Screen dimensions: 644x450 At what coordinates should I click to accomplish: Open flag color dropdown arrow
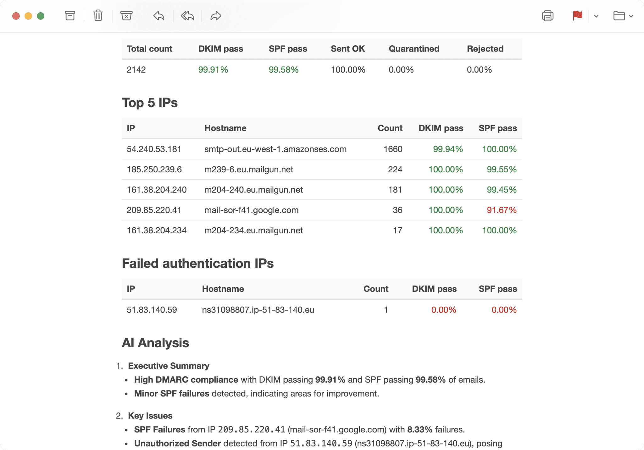(x=596, y=16)
